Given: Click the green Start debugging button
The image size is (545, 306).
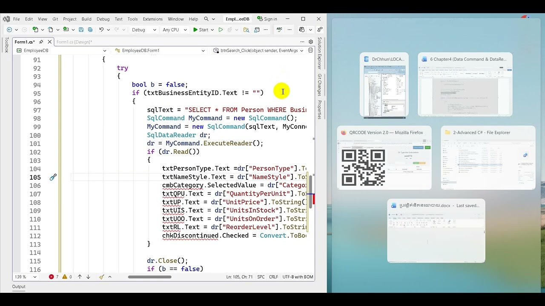Looking at the screenshot, I should coord(201,30).
